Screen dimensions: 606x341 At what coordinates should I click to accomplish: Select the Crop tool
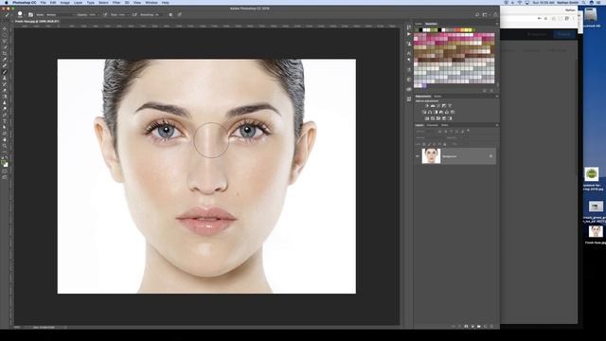(x=5, y=53)
